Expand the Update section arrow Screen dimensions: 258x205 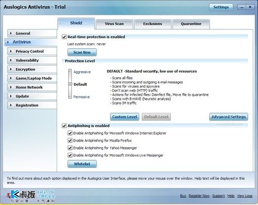point(11,96)
